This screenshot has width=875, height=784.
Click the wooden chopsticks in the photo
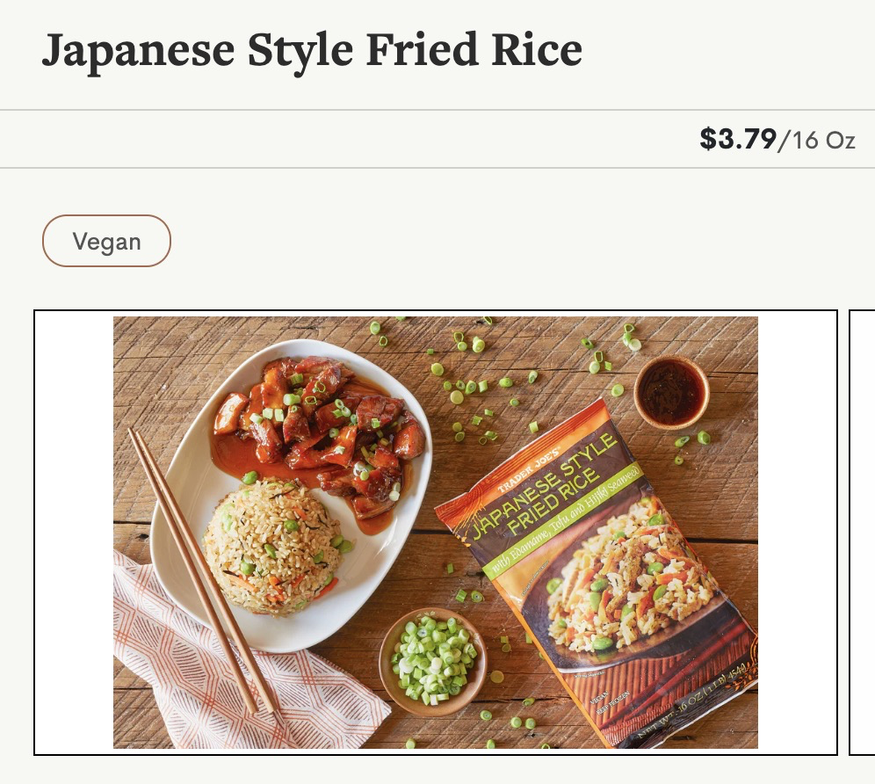(203, 572)
